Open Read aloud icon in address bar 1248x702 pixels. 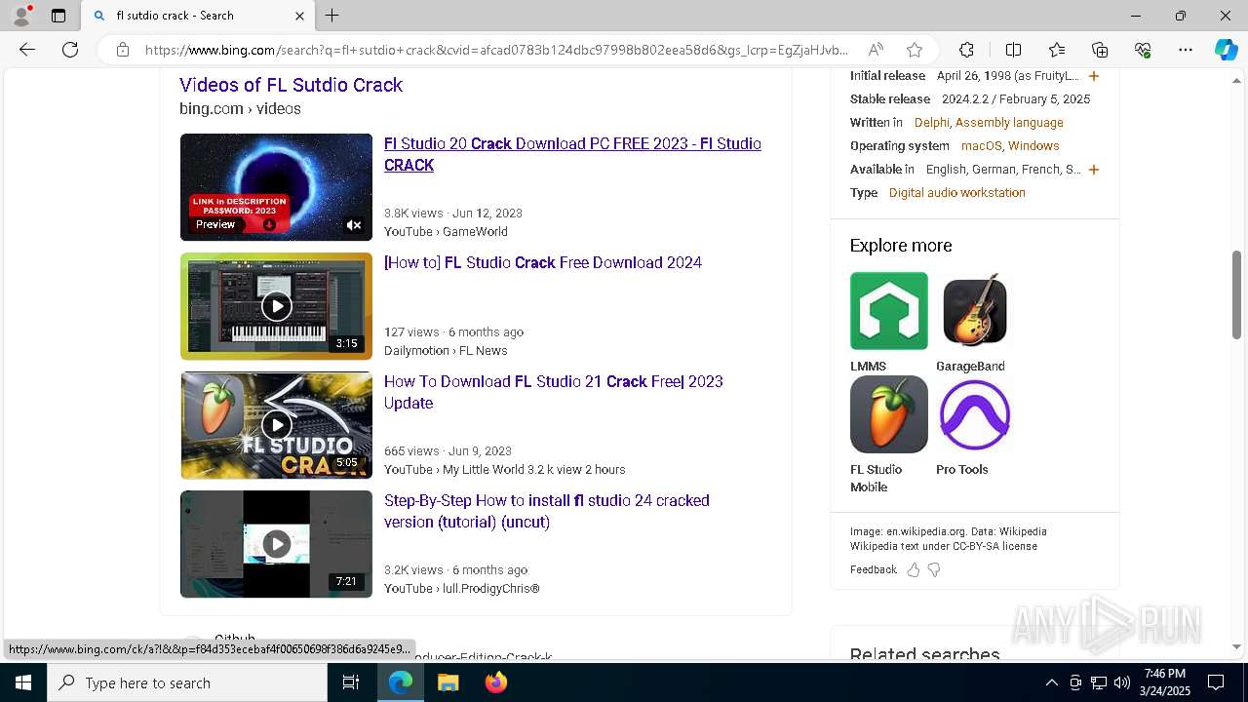coord(876,50)
